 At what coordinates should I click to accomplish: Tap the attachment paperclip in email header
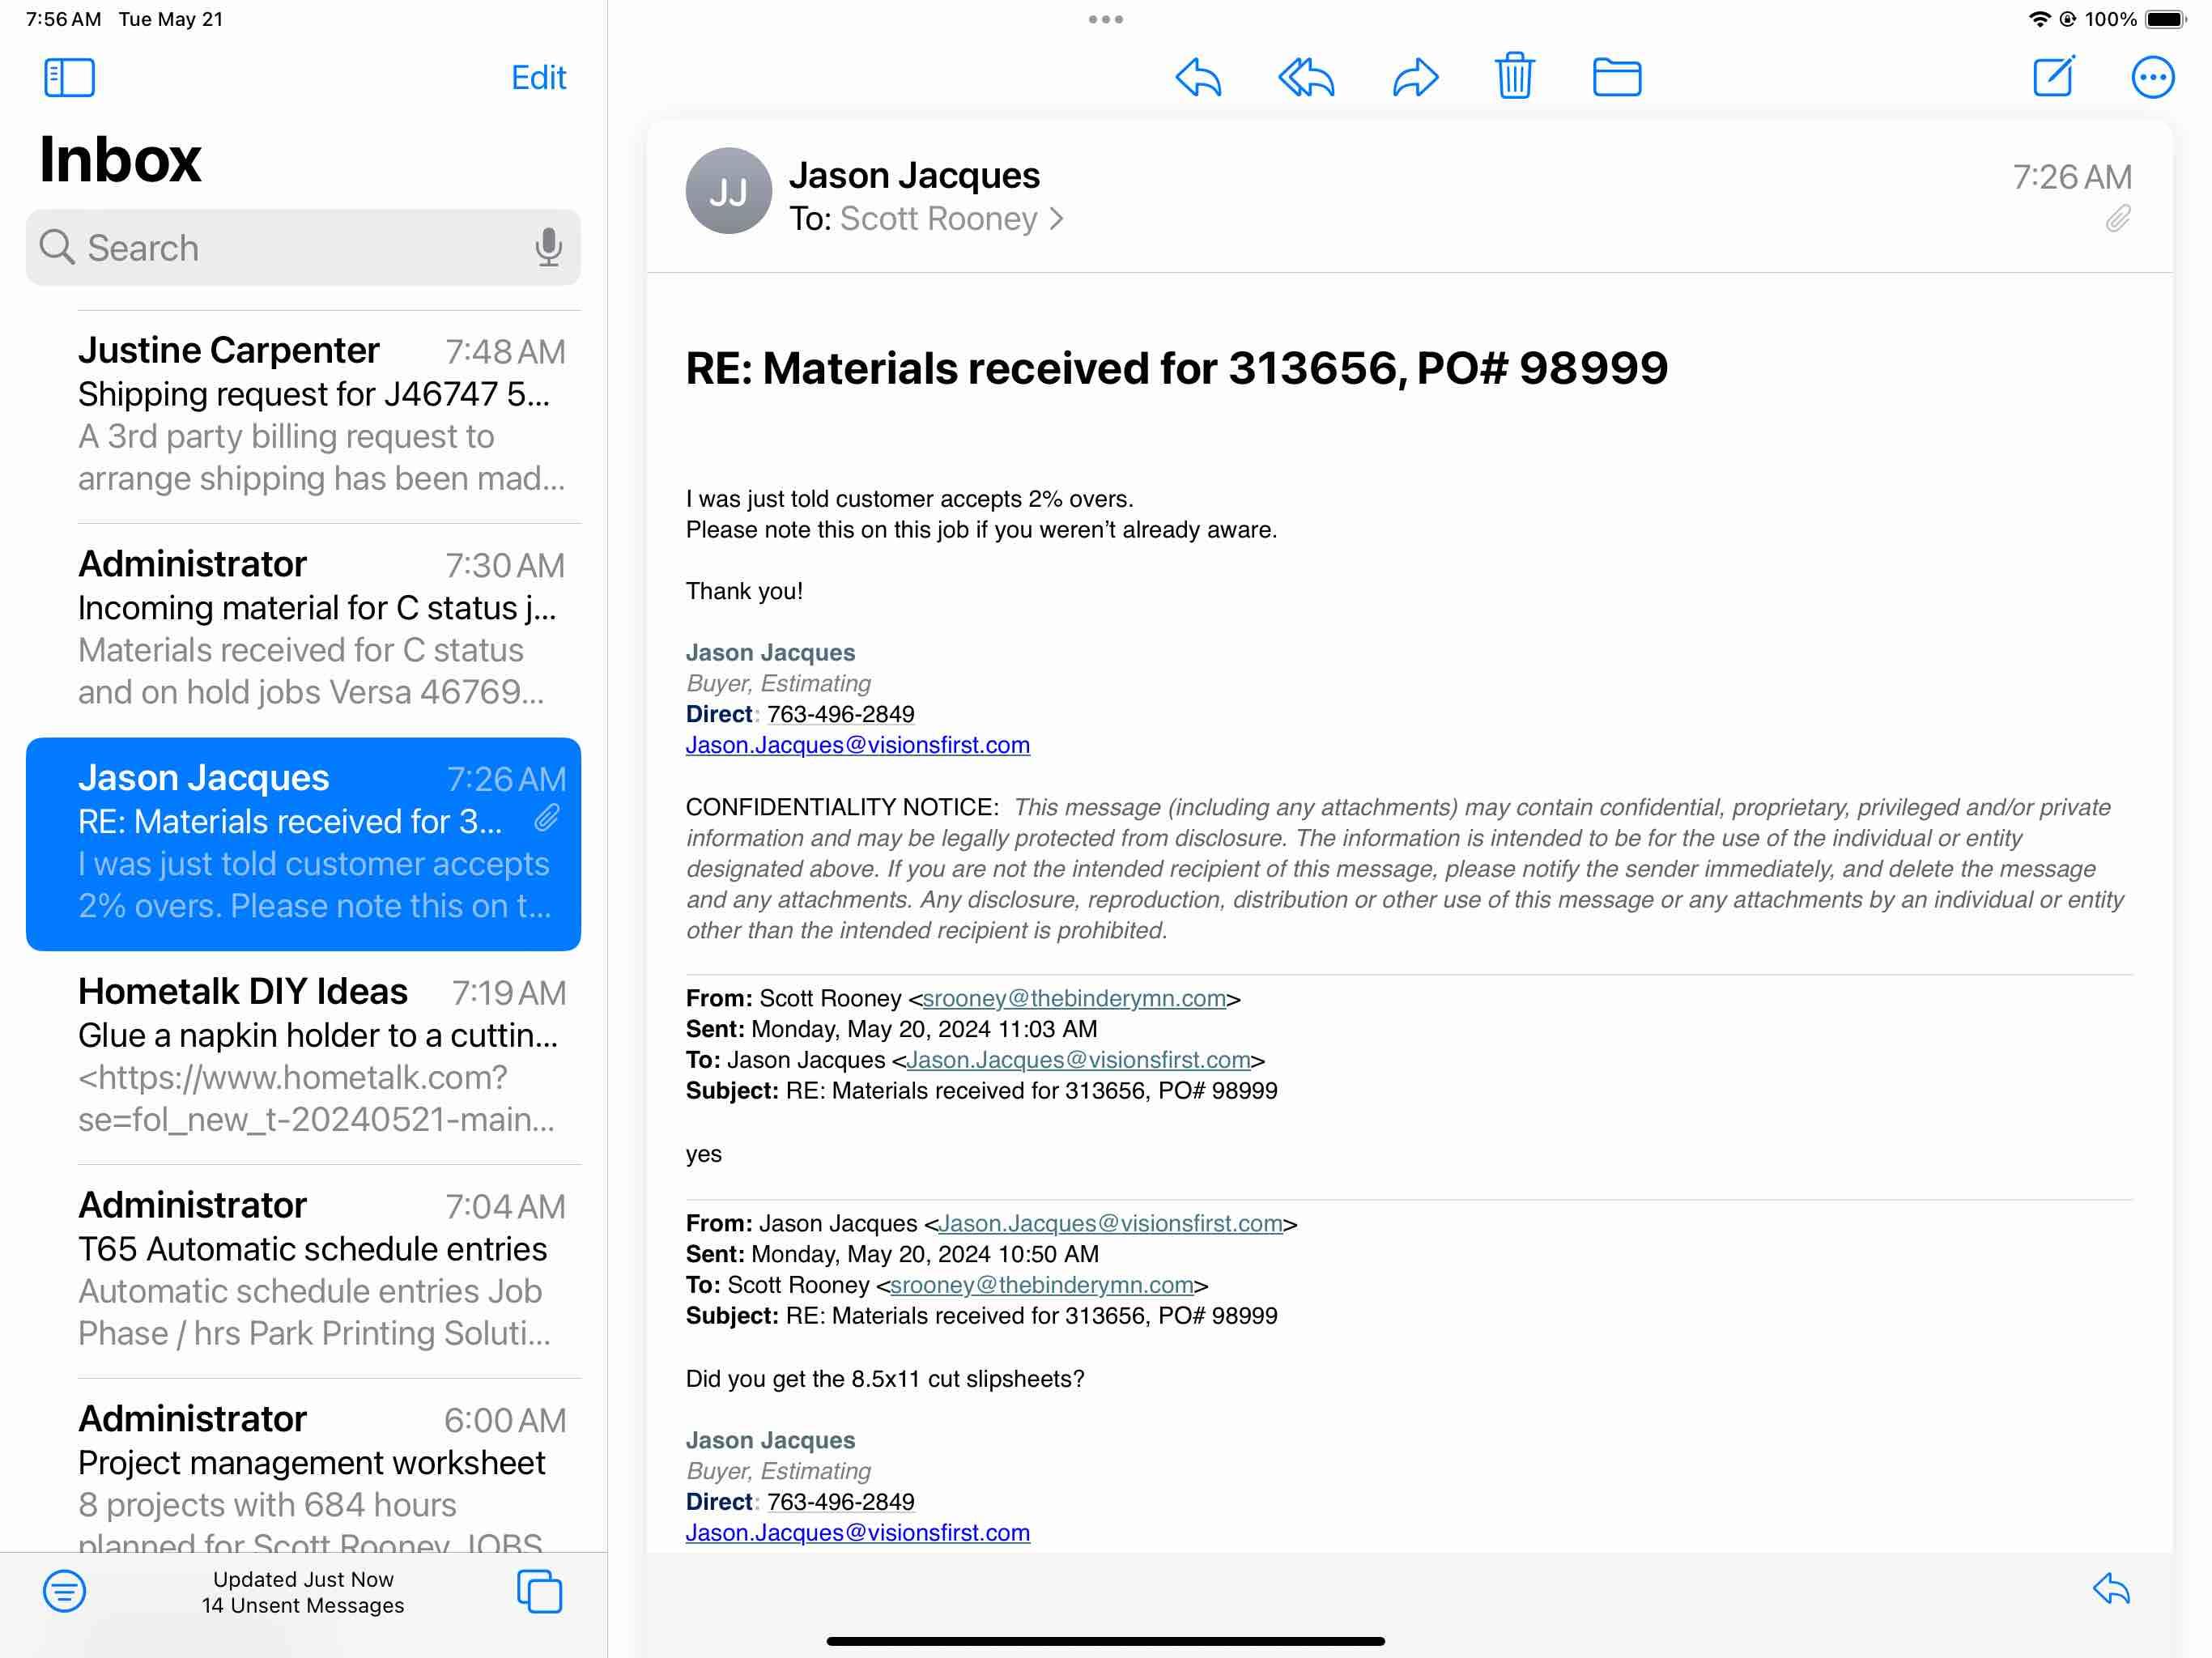[2117, 218]
